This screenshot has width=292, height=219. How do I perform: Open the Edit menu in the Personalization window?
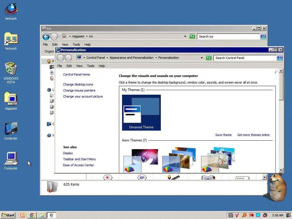tap(69, 66)
